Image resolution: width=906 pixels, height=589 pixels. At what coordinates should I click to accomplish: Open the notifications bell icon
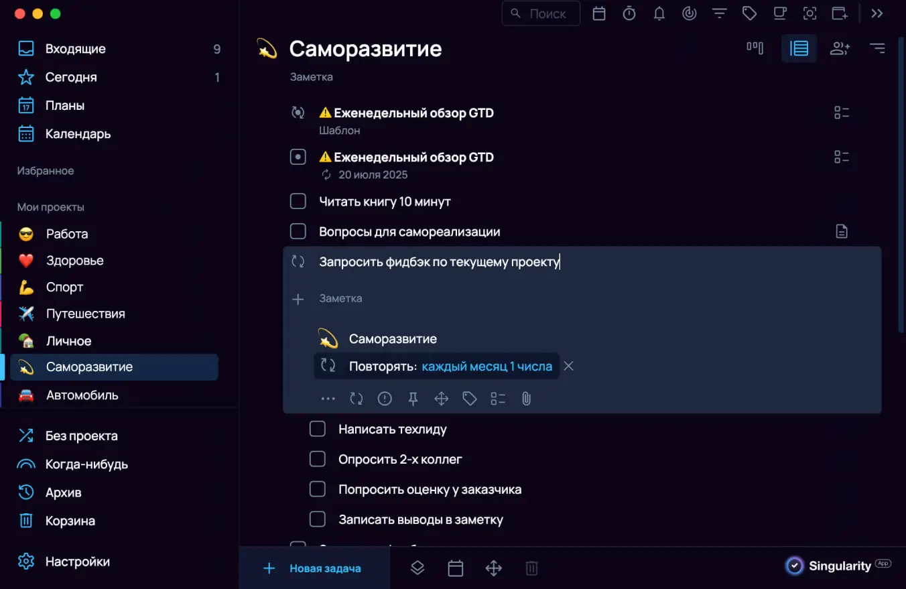click(659, 13)
